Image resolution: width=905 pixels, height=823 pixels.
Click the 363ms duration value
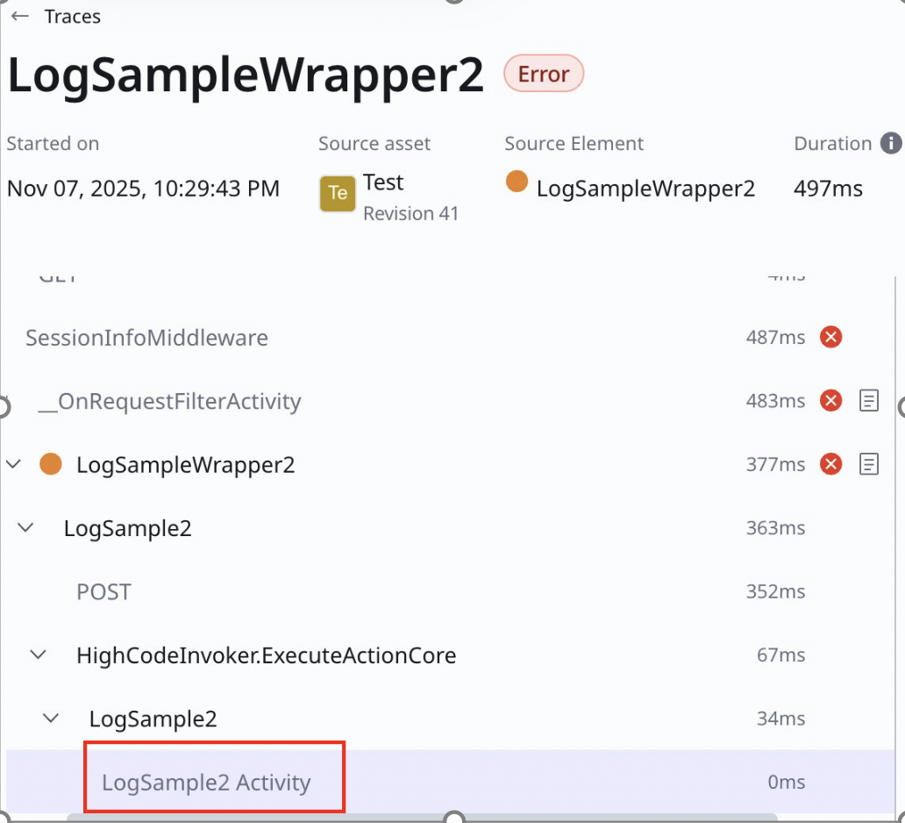coord(775,528)
